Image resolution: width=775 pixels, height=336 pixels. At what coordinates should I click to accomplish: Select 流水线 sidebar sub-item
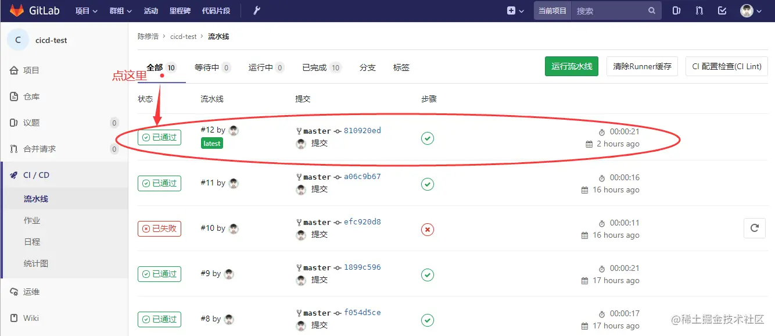click(36, 199)
